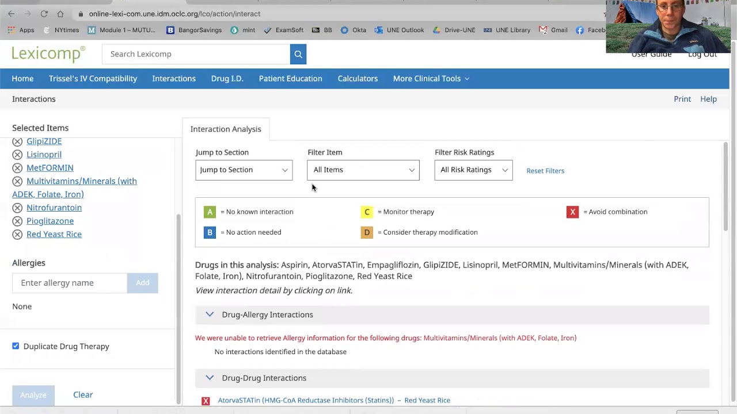The image size is (737, 414).
Task: Collapse the Drug-Allergy Interactions section
Action: pyautogui.click(x=210, y=315)
